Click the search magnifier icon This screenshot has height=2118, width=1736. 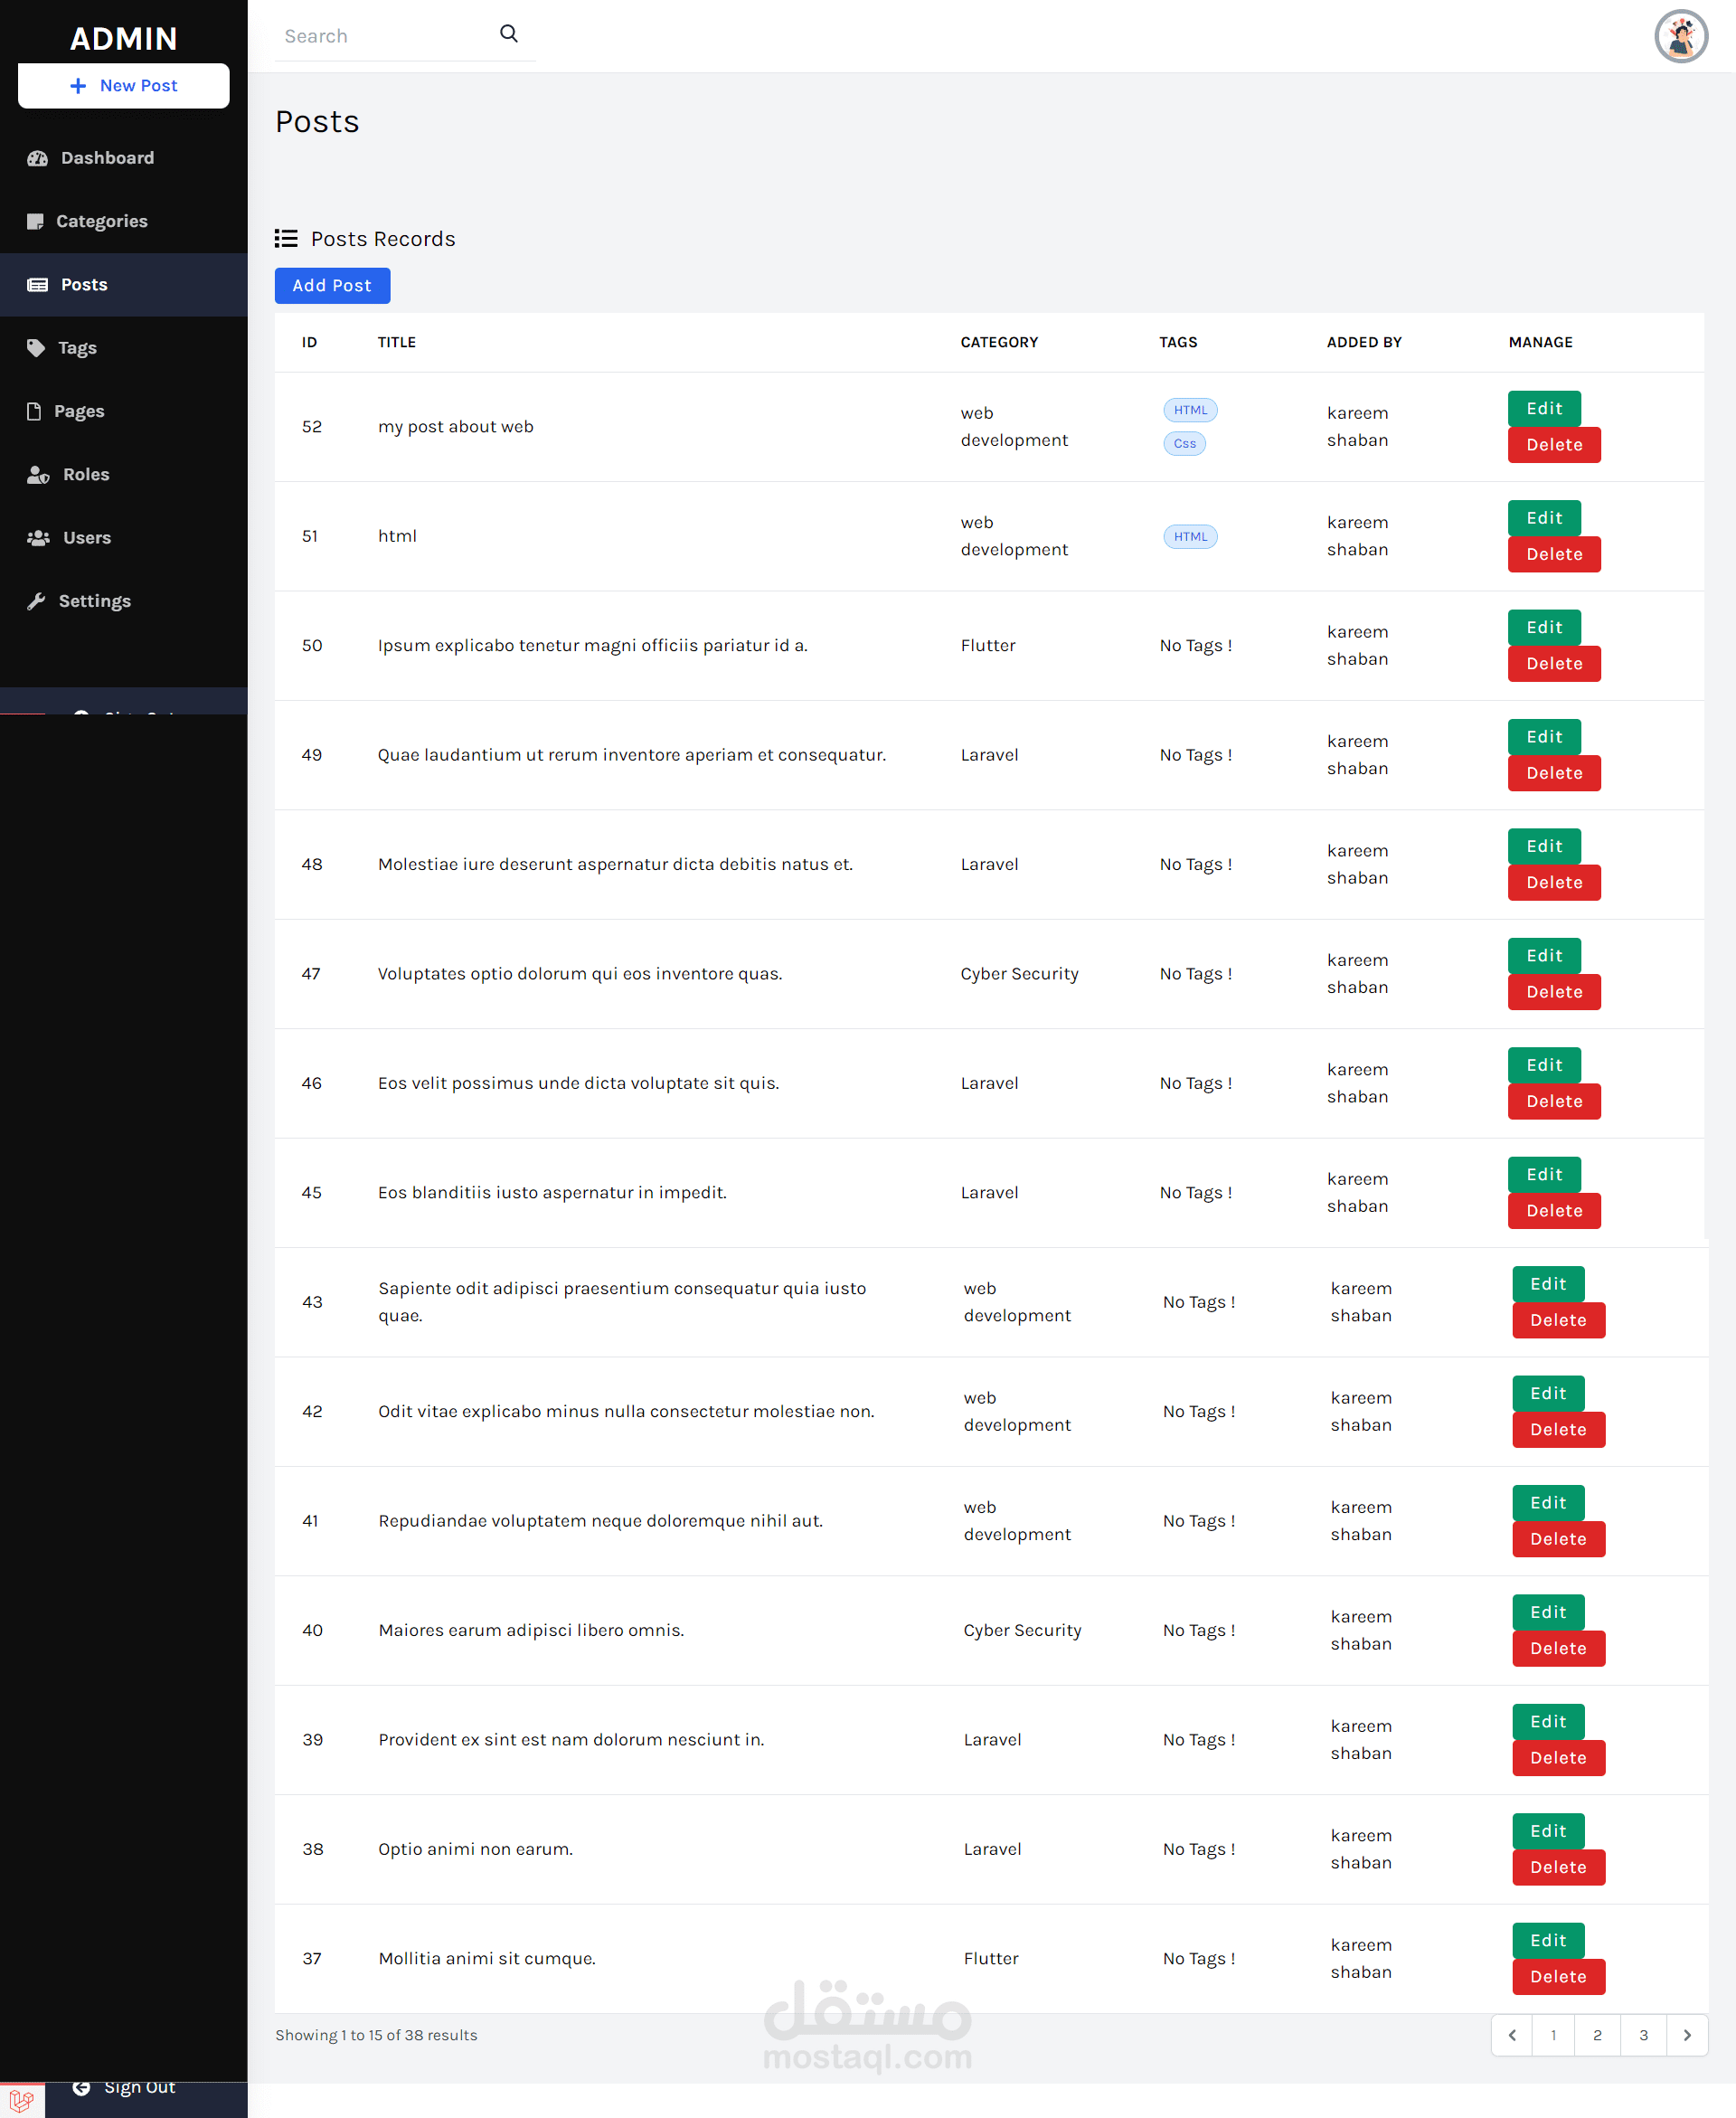click(508, 34)
